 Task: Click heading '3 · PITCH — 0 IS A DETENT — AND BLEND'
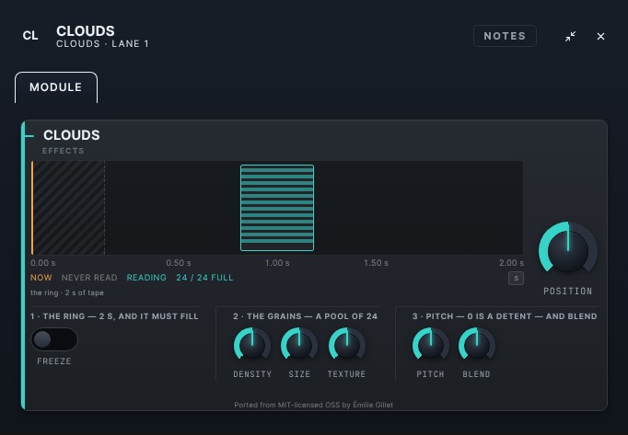(x=505, y=316)
